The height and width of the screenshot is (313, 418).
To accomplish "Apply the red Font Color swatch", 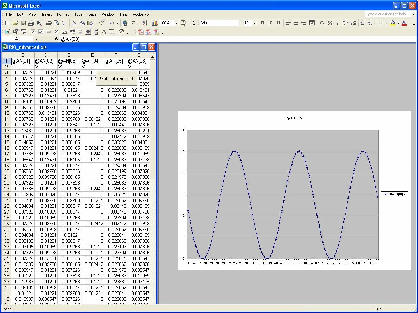I will tap(404, 23).
